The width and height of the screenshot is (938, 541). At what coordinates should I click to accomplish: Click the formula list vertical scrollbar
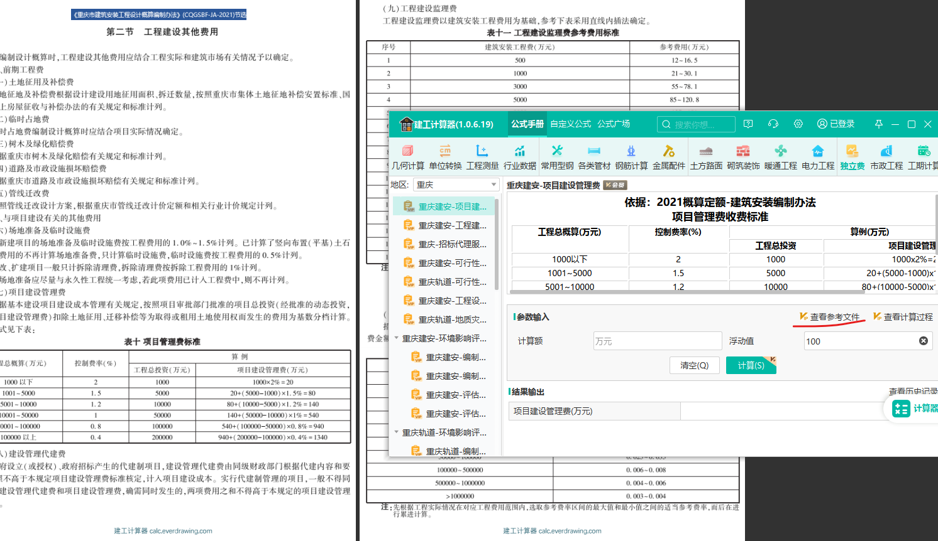coord(497,245)
